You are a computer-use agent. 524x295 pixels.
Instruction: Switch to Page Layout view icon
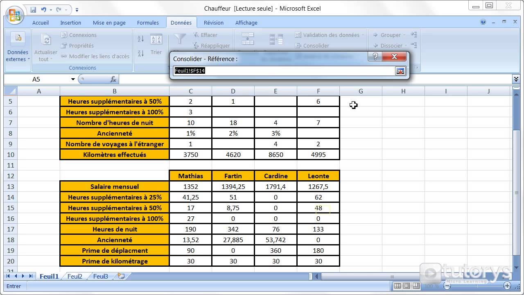[407, 286]
